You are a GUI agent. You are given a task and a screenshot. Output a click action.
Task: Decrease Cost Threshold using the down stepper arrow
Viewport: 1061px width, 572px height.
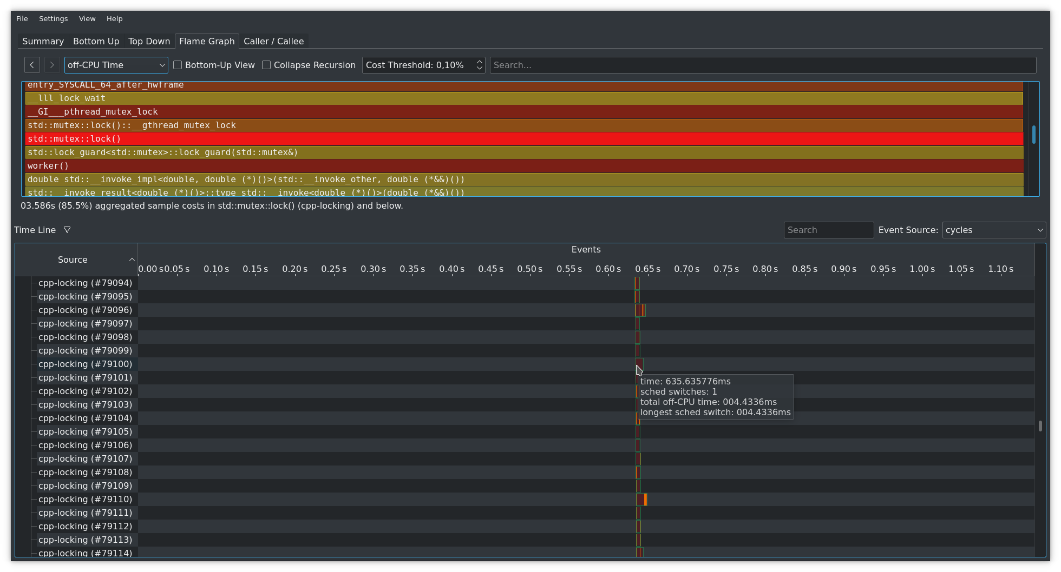[479, 69]
